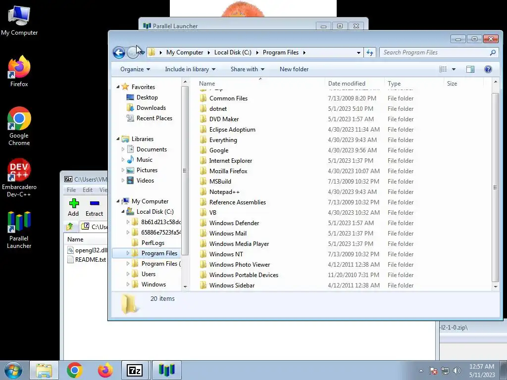Click the 7-Zip Add plus icon
This screenshot has width=507, height=380.
(x=74, y=203)
